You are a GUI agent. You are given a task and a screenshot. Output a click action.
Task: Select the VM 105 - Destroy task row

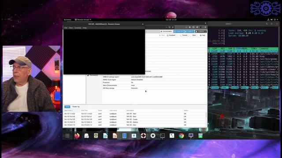[x=134, y=122]
